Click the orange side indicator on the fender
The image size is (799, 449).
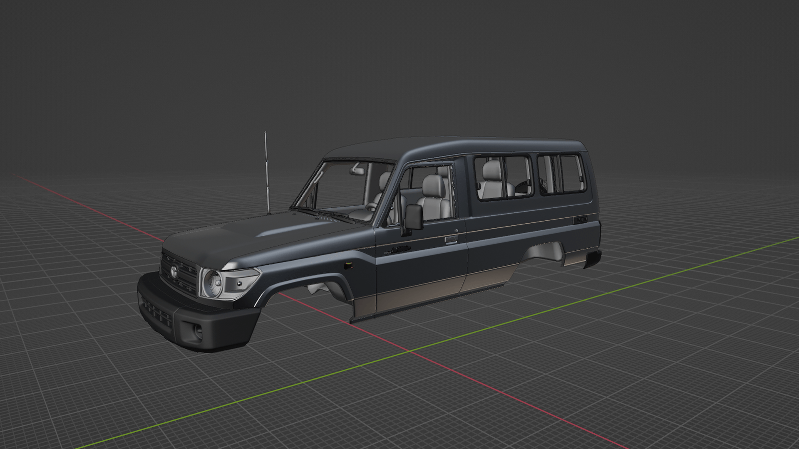(348, 265)
